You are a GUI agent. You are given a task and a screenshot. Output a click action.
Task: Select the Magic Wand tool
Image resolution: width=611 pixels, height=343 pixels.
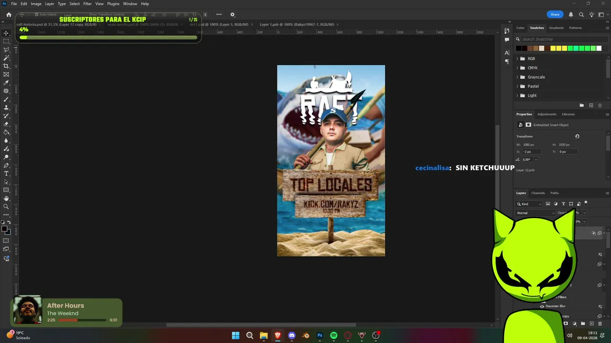[x=6, y=58]
